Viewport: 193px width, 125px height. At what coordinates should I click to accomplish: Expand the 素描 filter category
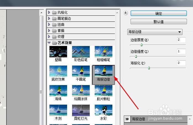click(49, 31)
